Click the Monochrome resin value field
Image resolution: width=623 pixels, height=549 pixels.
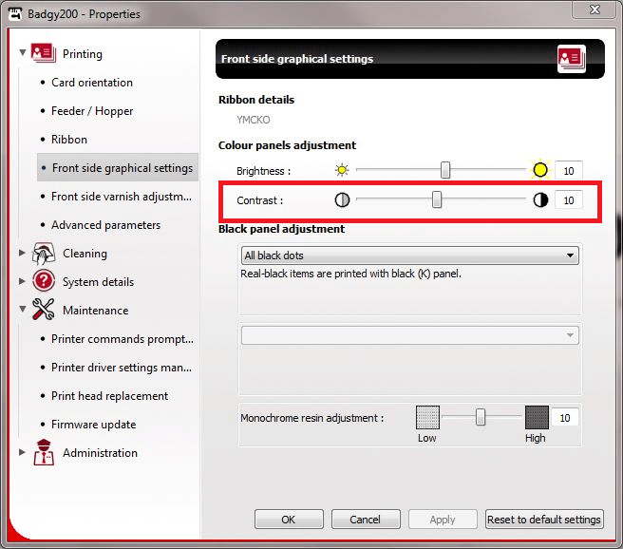click(x=564, y=418)
